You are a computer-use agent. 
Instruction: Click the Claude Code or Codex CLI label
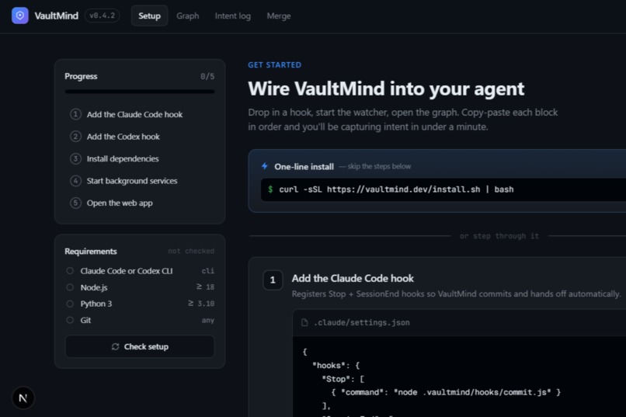tap(127, 271)
